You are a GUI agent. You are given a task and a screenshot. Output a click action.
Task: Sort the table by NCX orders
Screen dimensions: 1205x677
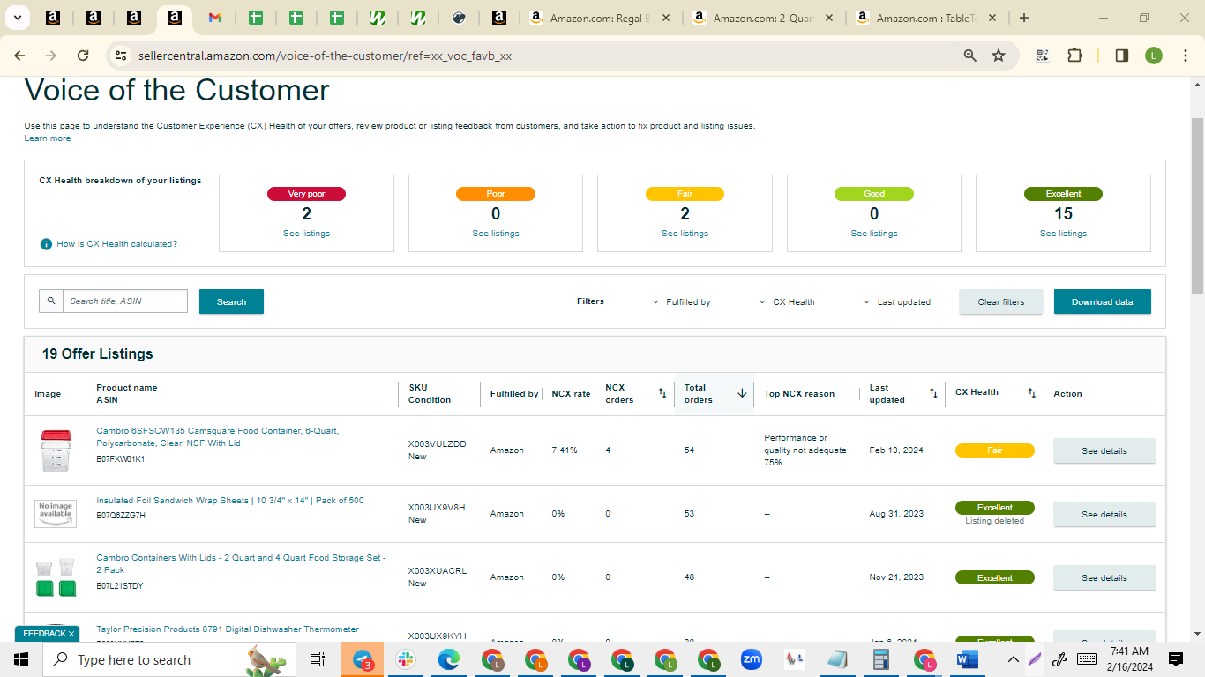click(662, 393)
